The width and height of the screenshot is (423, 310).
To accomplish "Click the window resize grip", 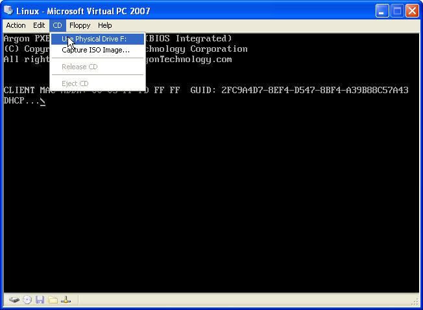I will coord(415,302).
